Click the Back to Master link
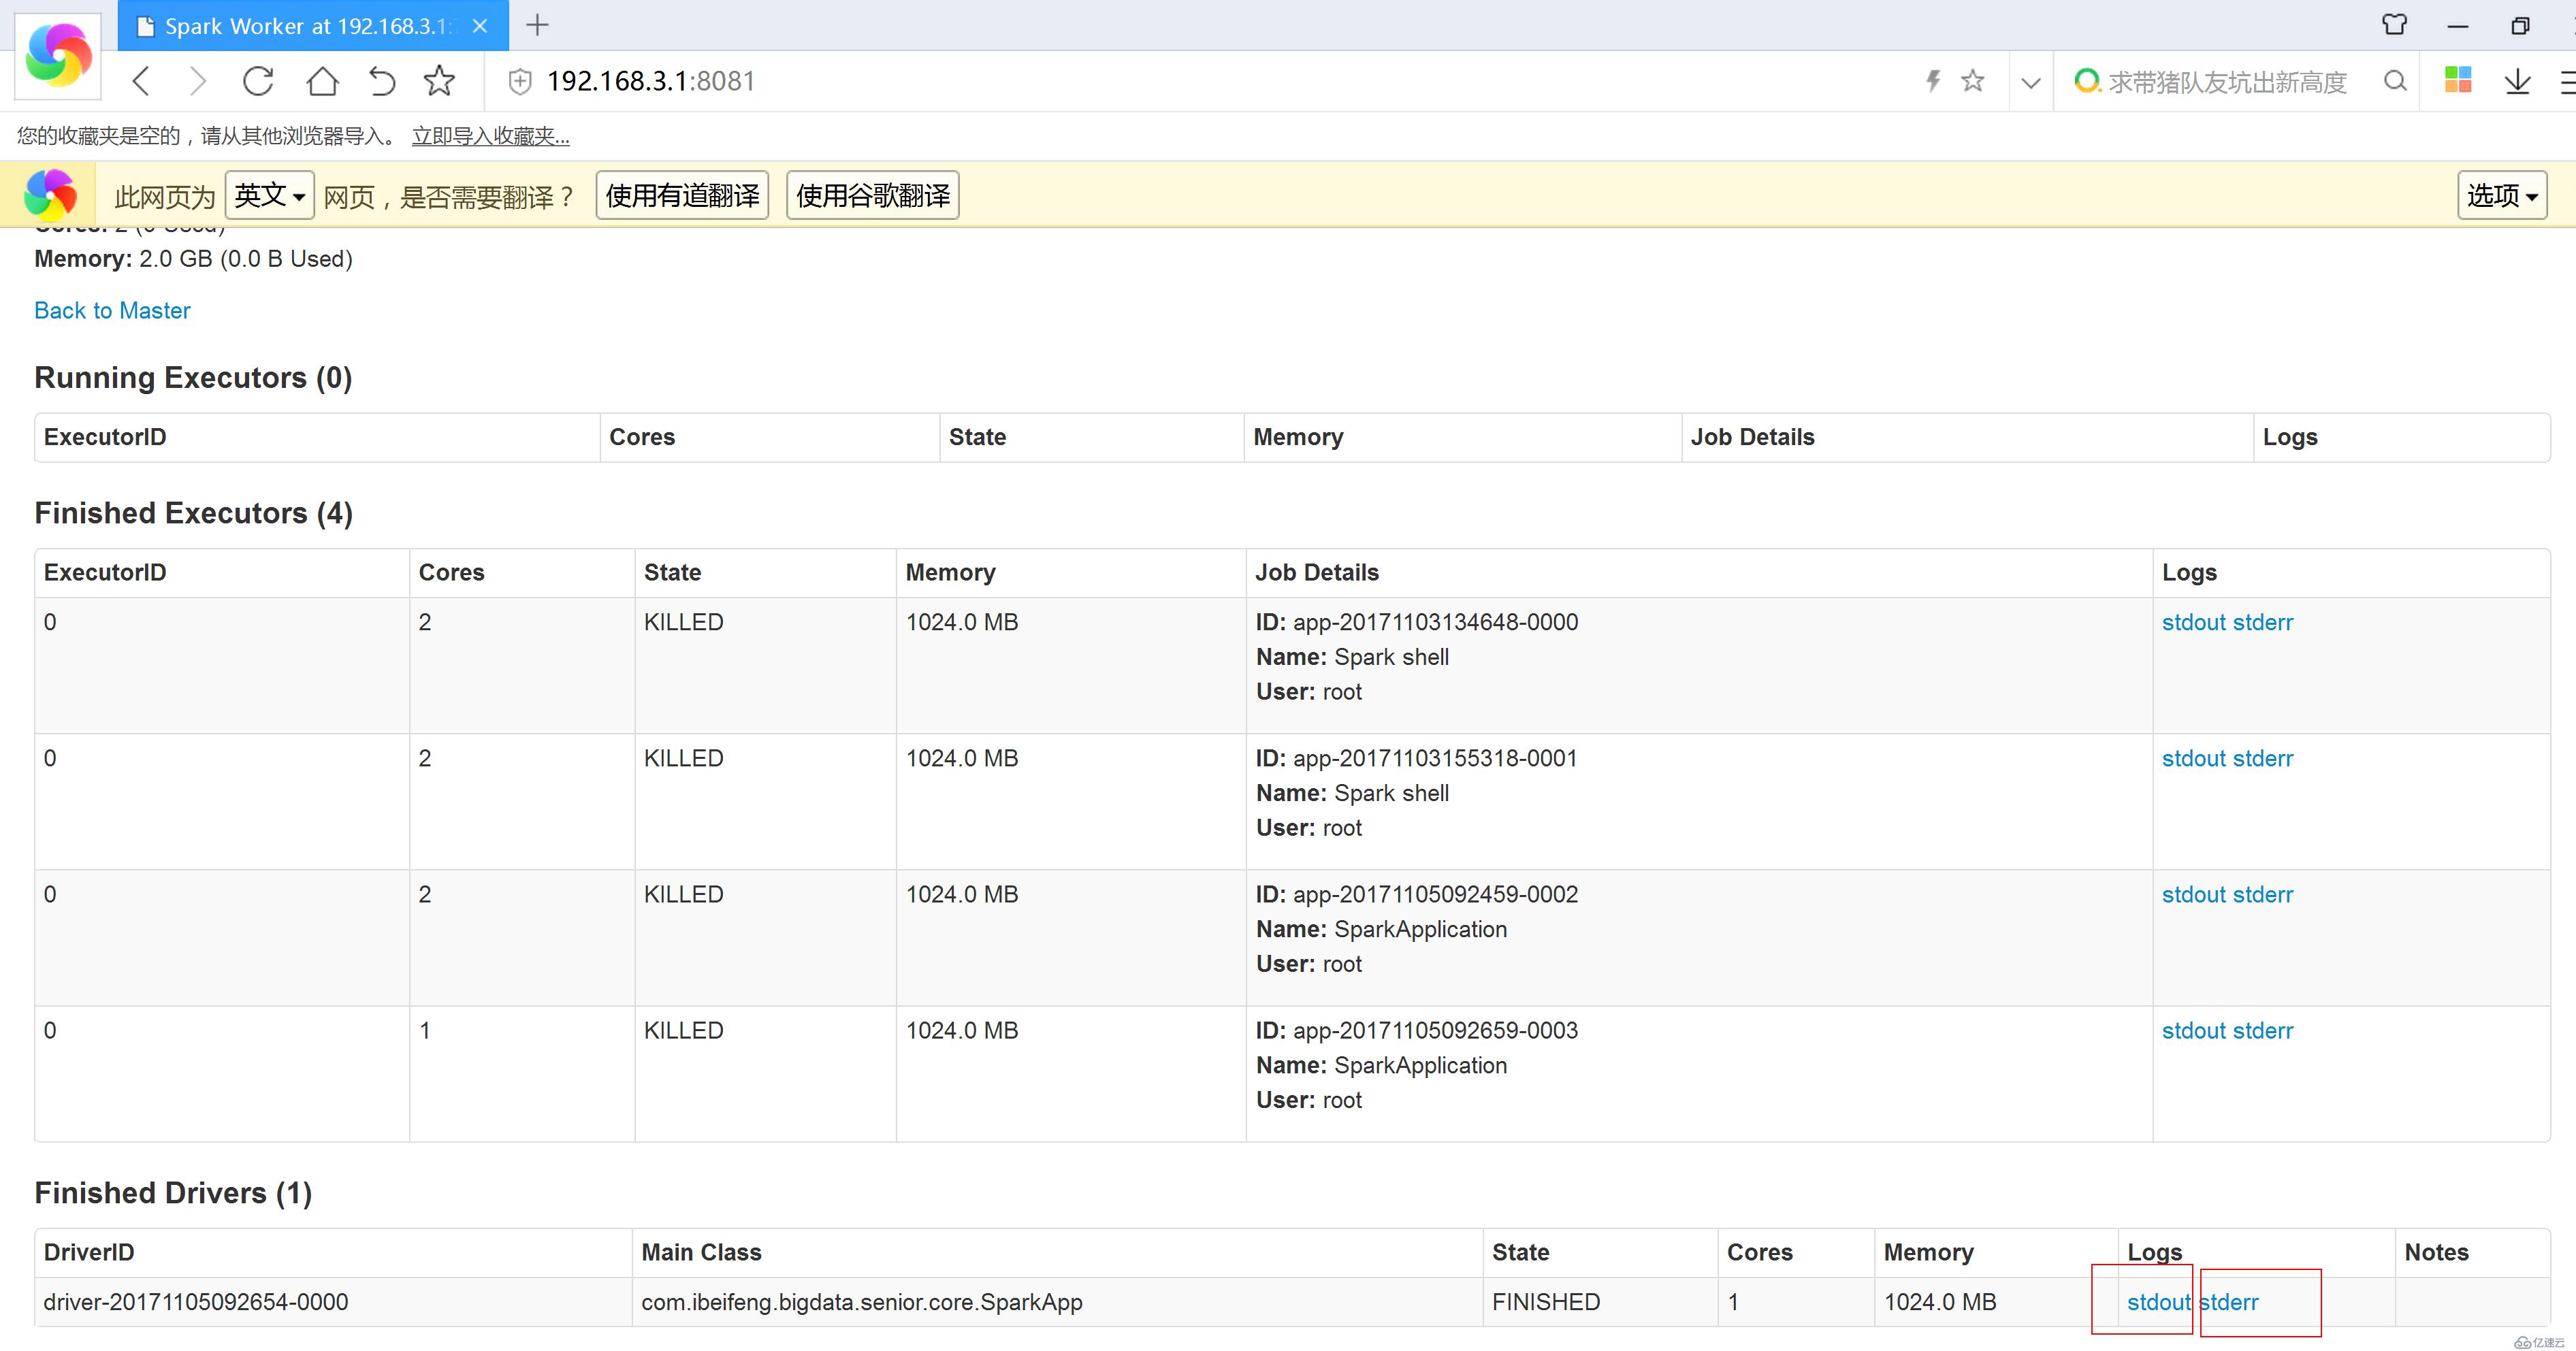Image resolution: width=2576 pixels, height=1351 pixels. (112, 310)
